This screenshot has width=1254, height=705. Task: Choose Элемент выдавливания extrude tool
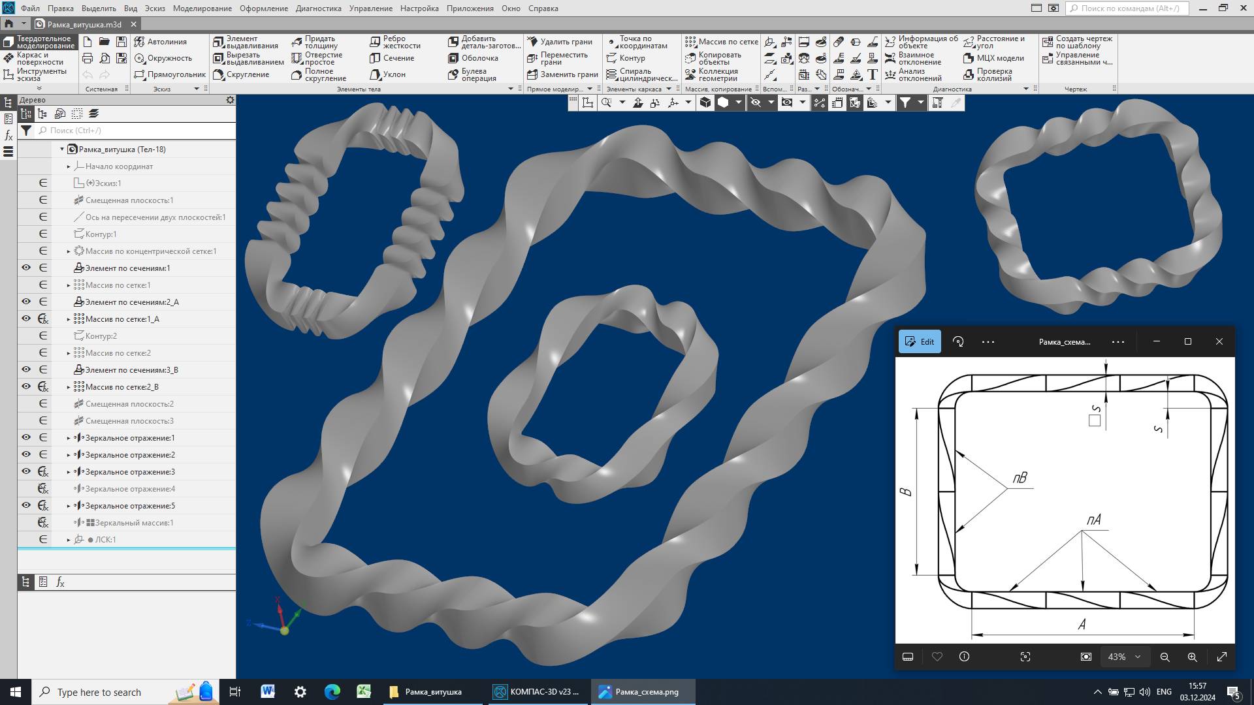pyautogui.click(x=246, y=42)
